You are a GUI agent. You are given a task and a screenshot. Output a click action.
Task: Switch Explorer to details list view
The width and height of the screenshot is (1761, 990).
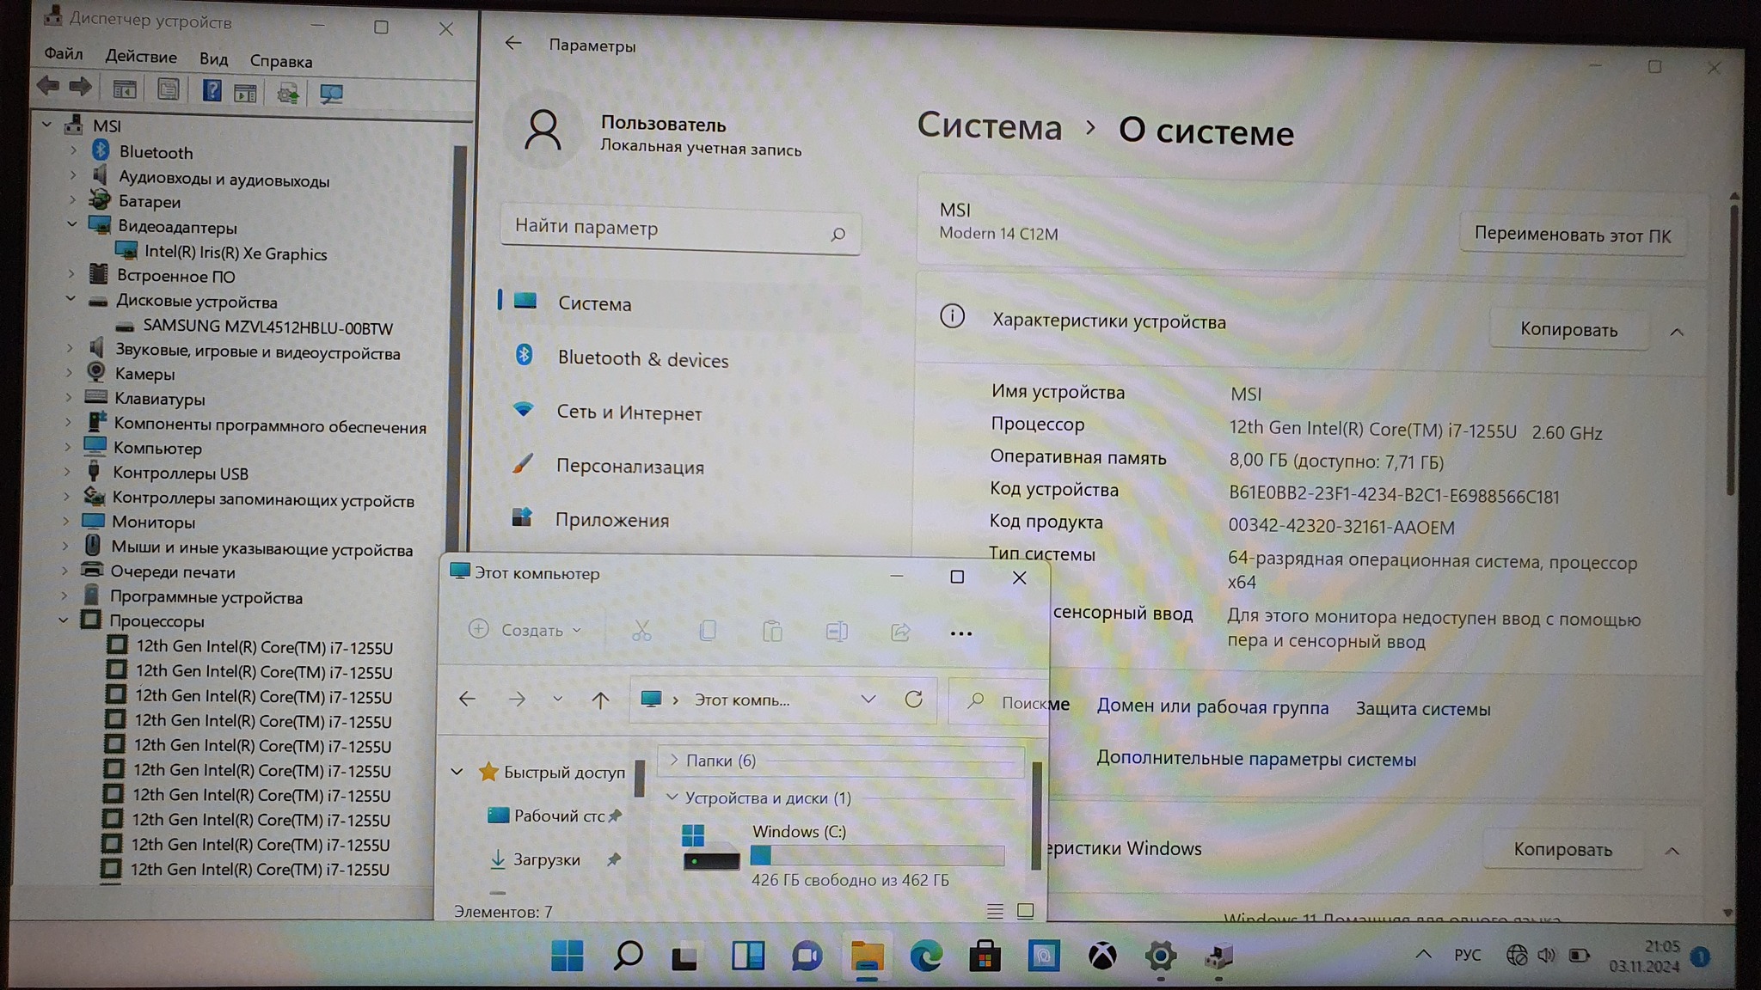995,911
